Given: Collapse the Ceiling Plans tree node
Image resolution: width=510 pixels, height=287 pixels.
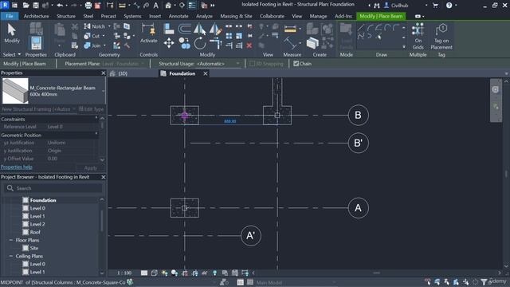Looking at the screenshot, I should pyautogui.click(x=10, y=256).
